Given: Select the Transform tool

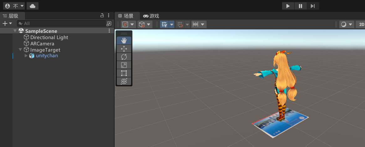Looking at the screenshot, I should pos(124,81).
